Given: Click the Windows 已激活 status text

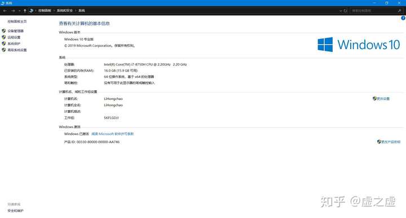Looking at the screenshot, I should pos(76,134).
